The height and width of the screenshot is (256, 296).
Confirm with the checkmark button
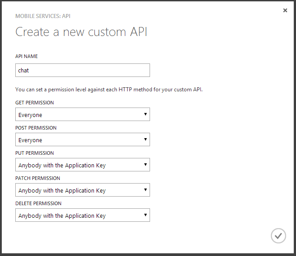(x=278, y=235)
